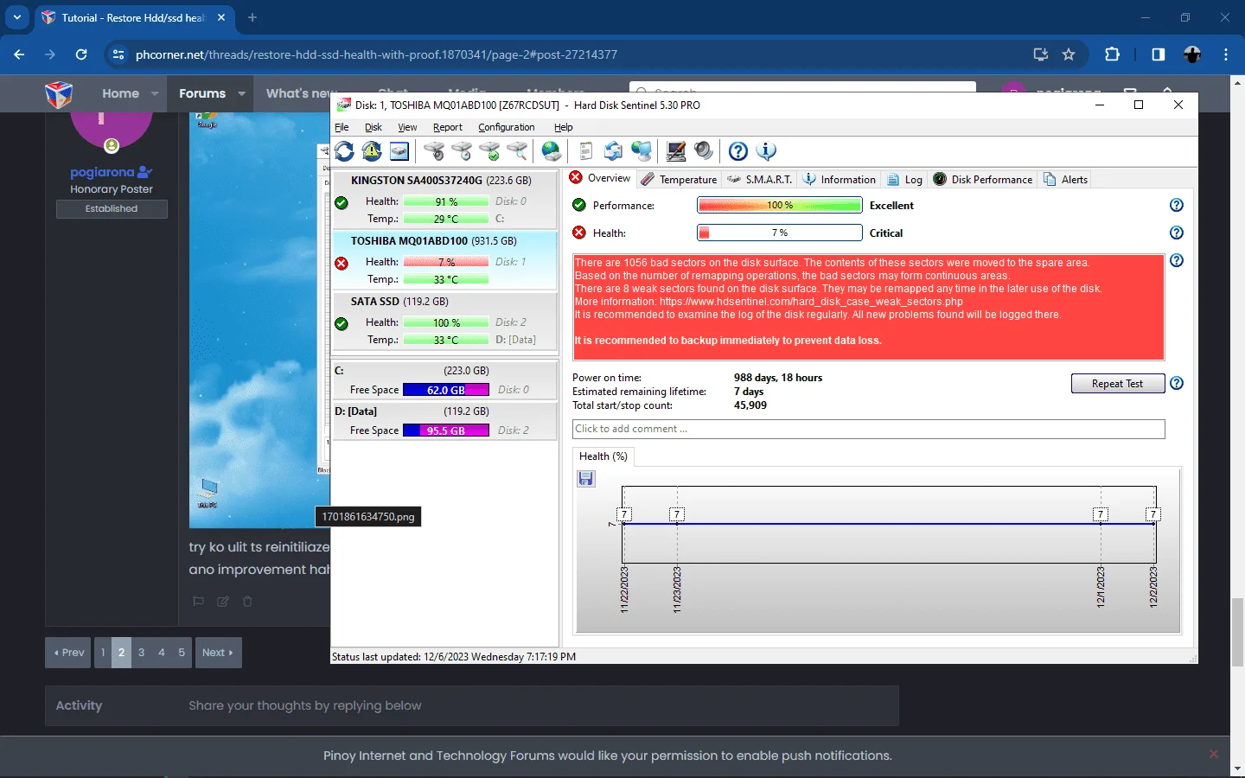Reload the page with browser reload button
Viewport: 1245px width, 778px height.
coord(81,54)
